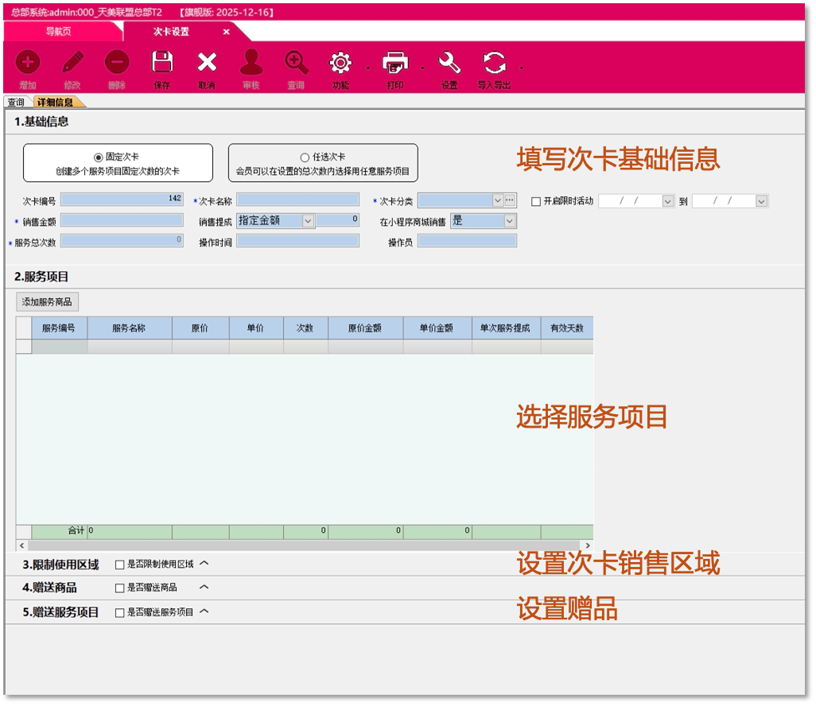Click the 导入导出 refresh arrows icon
Image resolution: width=816 pixels, height=706 pixels.
click(495, 63)
